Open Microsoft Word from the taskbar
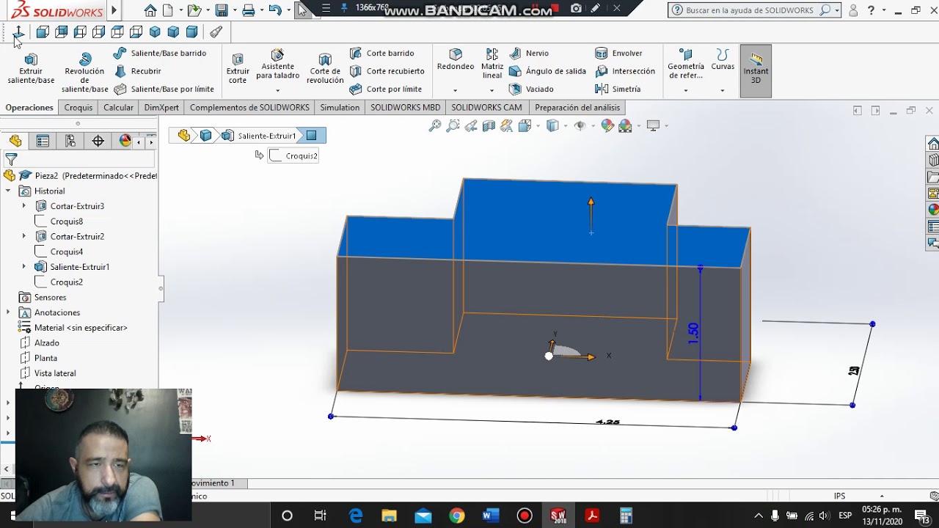Image resolution: width=939 pixels, height=528 pixels. tap(491, 516)
